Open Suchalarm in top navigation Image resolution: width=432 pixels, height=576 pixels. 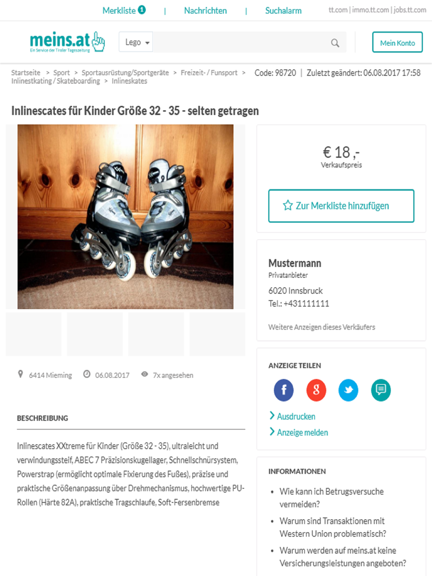point(283,10)
